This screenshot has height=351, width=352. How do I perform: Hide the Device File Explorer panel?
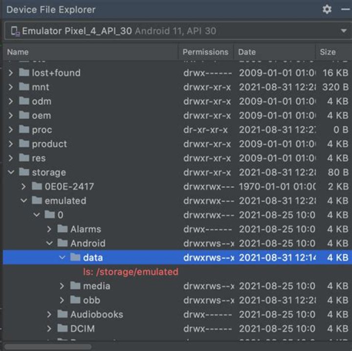click(345, 9)
